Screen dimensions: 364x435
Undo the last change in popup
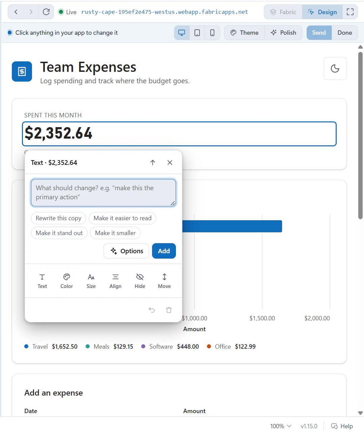click(152, 310)
